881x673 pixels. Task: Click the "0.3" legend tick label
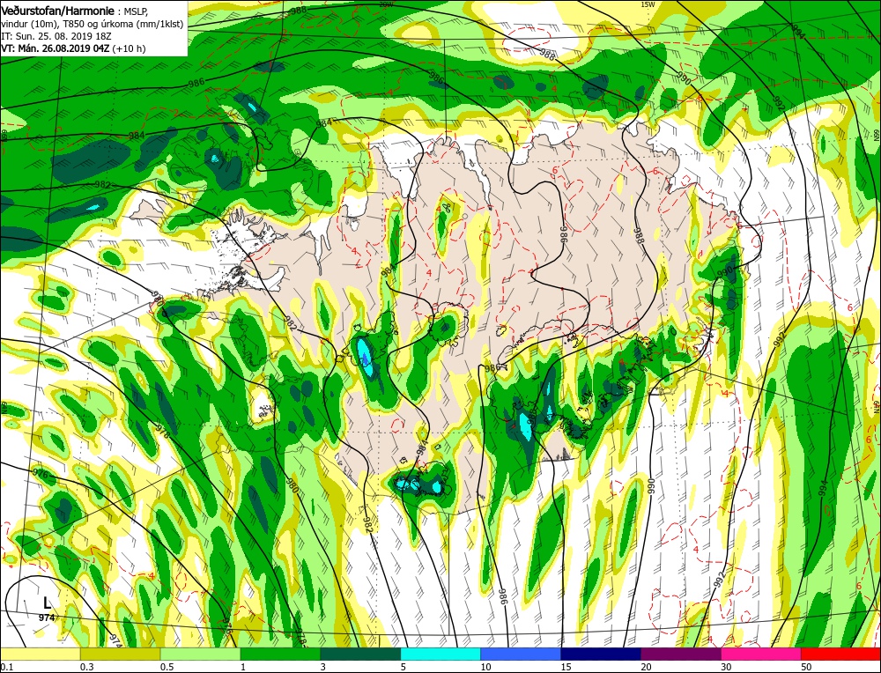pos(86,666)
